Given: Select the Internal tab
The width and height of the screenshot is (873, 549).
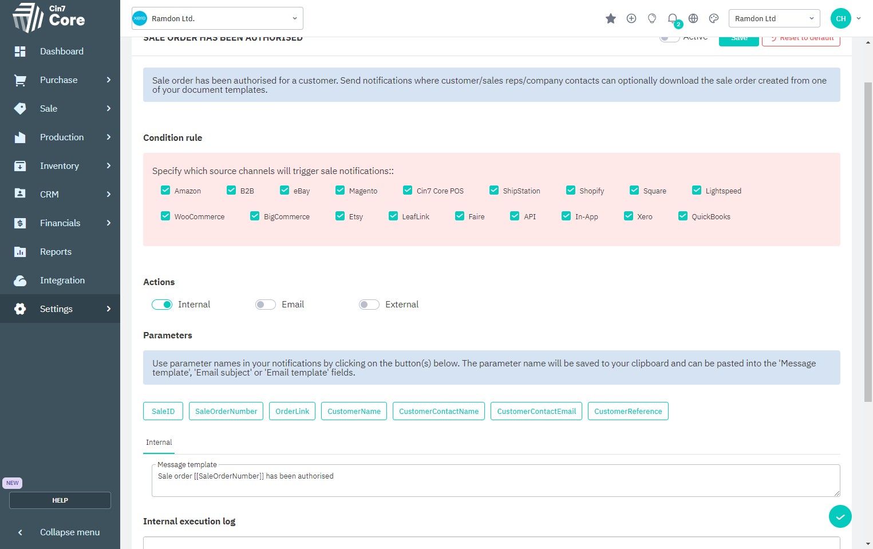Looking at the screenshot, I should click(x=159, y=443).
